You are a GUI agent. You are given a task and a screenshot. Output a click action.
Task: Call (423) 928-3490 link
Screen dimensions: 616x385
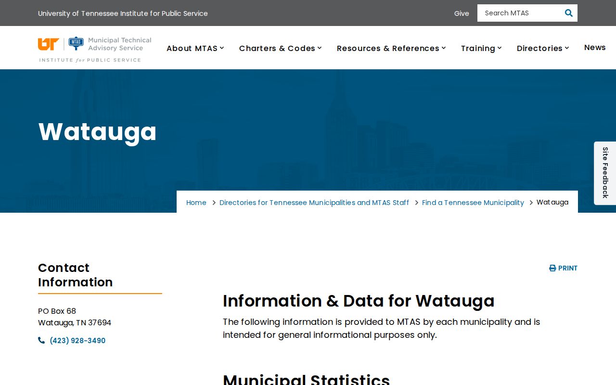click(x=77, y=341)
